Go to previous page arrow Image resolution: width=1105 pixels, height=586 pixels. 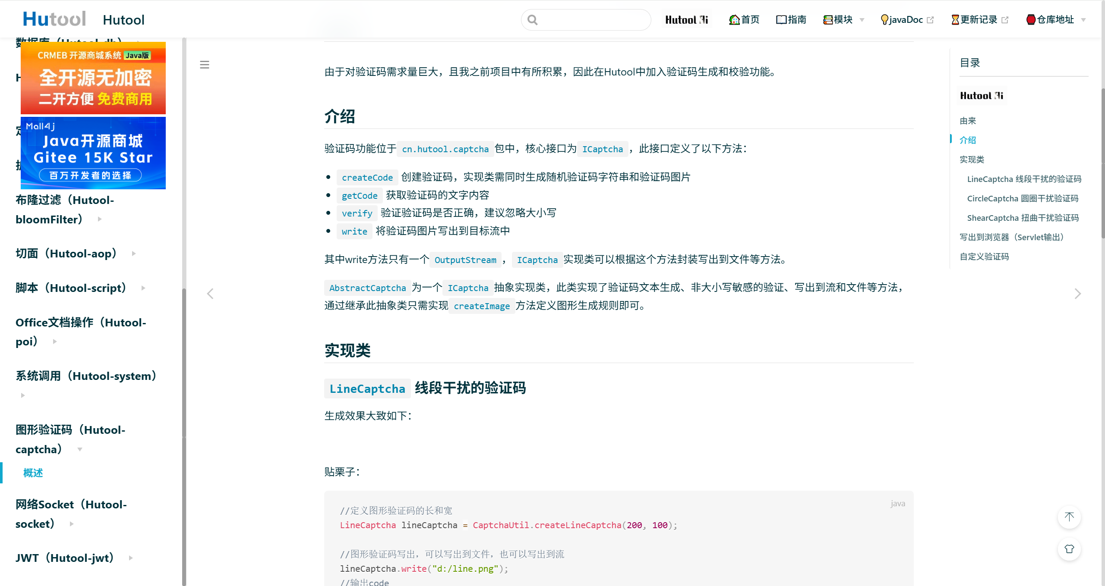pos(210,294)
